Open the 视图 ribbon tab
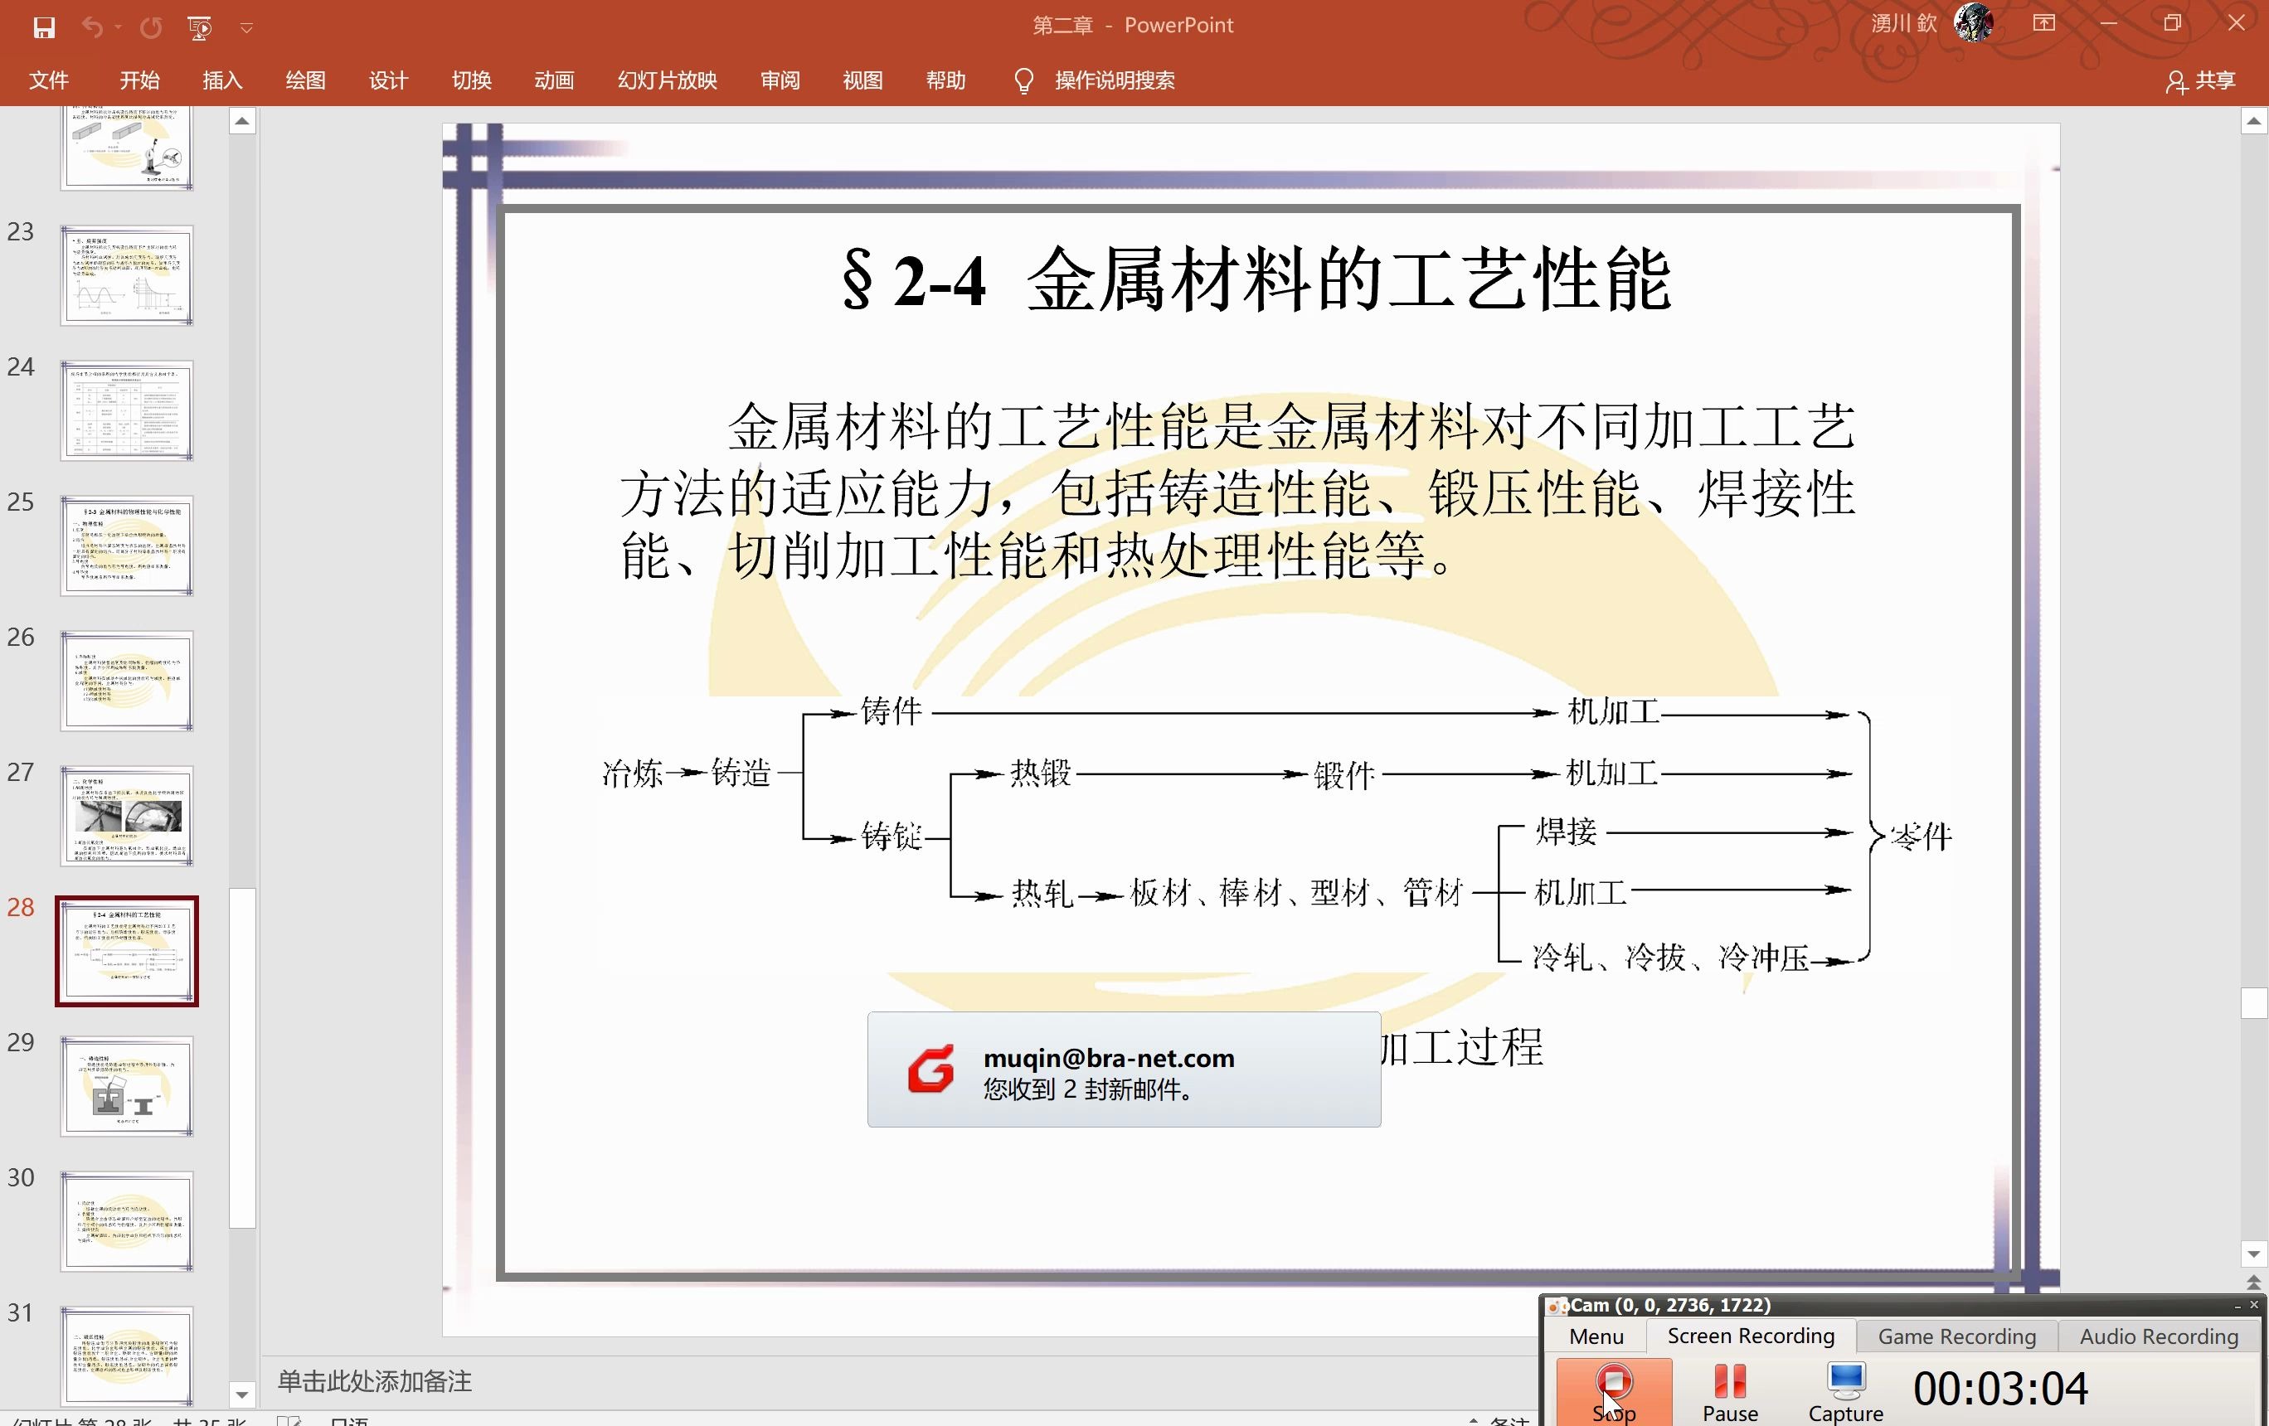This screenshot has height=1426, width=2269. click(863, 81)
